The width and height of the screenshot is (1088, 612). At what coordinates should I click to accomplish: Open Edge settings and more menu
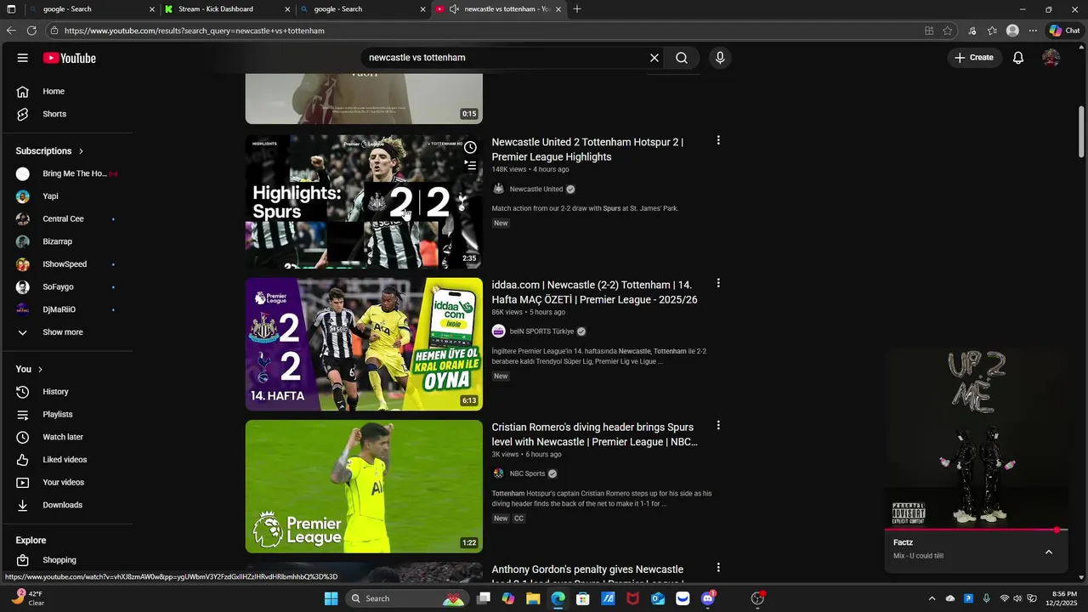[1033, 31]
